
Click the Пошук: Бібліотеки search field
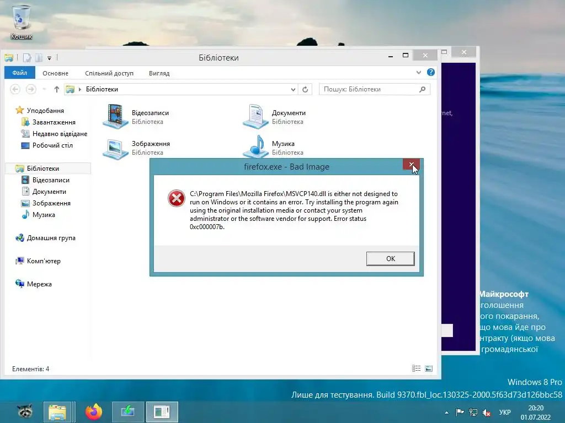[x=375, y=89]
